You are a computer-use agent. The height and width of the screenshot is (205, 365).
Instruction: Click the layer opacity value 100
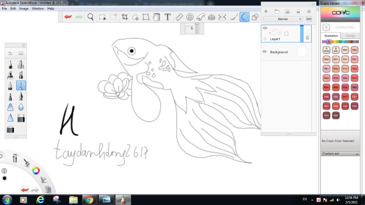pos(309,19)
